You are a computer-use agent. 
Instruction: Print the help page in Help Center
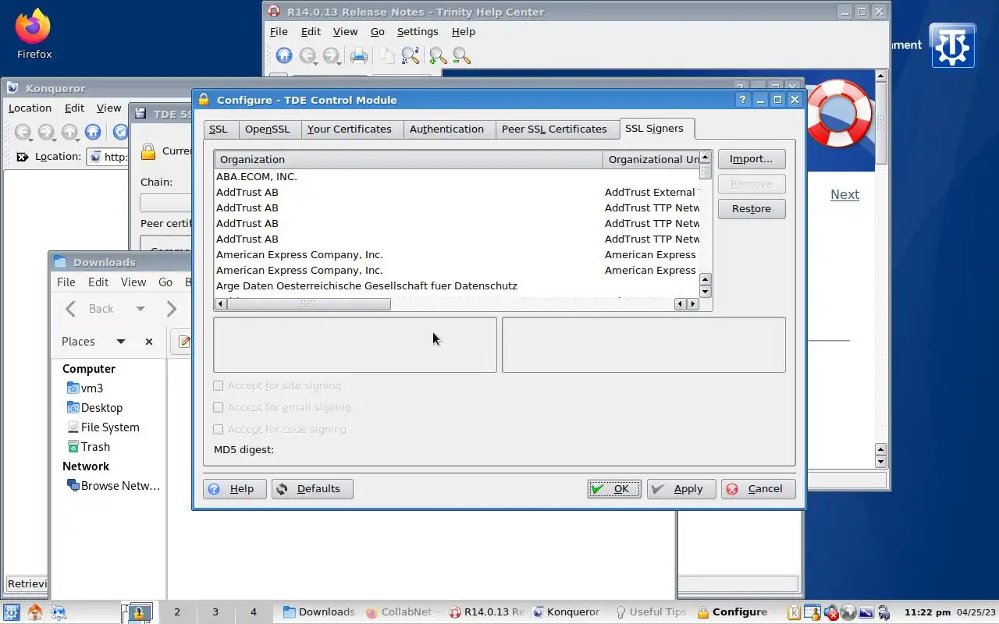pyautogui.click(x=358, y=55)
